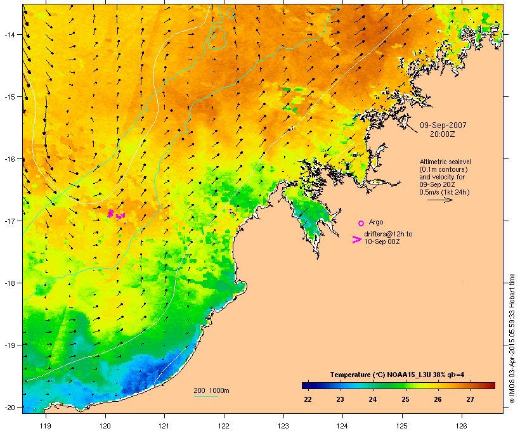Click the longitude axis label 119
Screen dimensions: 520x431
46,426
